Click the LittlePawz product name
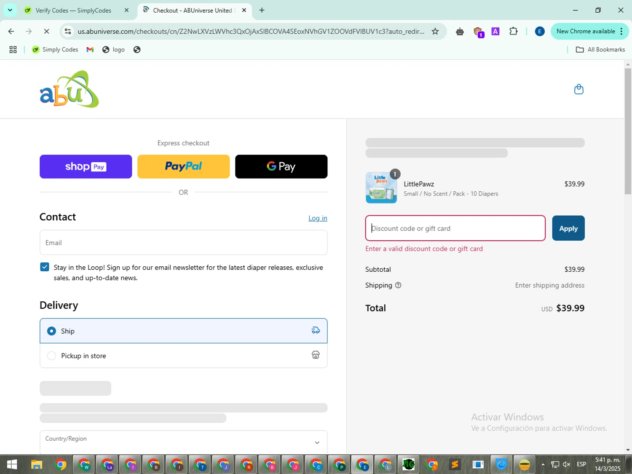This screenshot has width=632, height=474. point(419,184)
